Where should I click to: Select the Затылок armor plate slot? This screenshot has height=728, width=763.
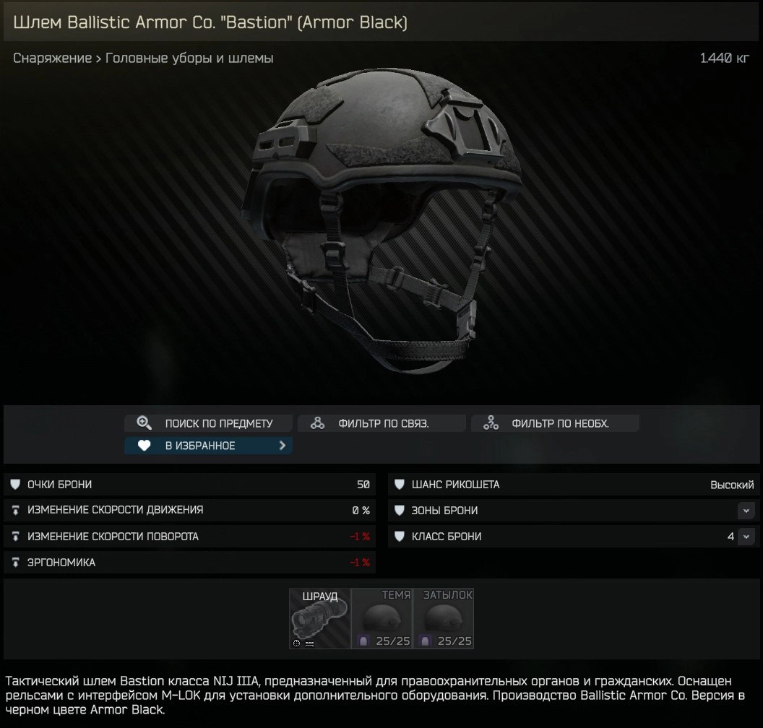(444, 618)
